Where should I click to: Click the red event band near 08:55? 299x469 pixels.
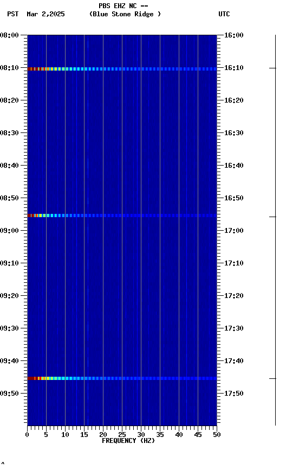[x=122, y=216]
